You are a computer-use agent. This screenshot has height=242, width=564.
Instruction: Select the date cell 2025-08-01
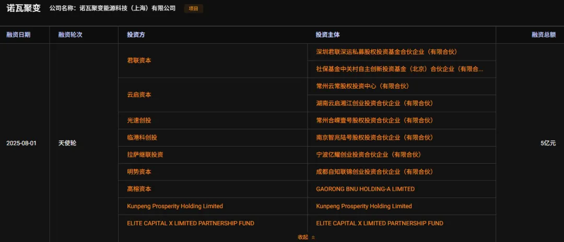tap(21, 143)
